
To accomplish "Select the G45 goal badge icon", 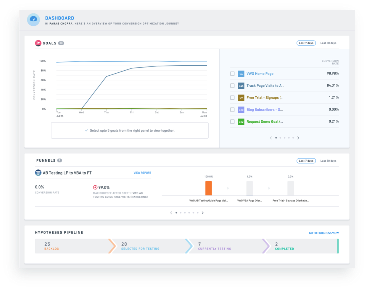I will pyautogui.click(x=240, y=85).
